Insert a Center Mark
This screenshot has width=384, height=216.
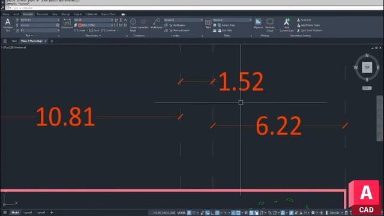[133, 25]
